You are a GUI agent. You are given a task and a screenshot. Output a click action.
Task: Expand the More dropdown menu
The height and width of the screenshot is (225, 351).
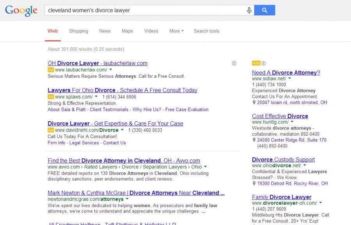[177, 31]
